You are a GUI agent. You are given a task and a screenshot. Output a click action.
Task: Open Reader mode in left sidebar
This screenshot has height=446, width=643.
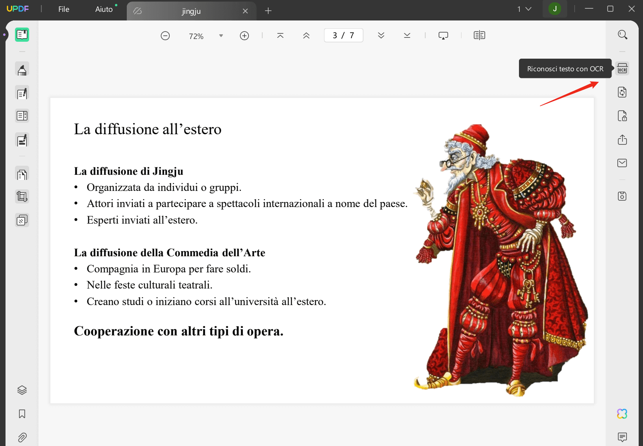[22, 35]
